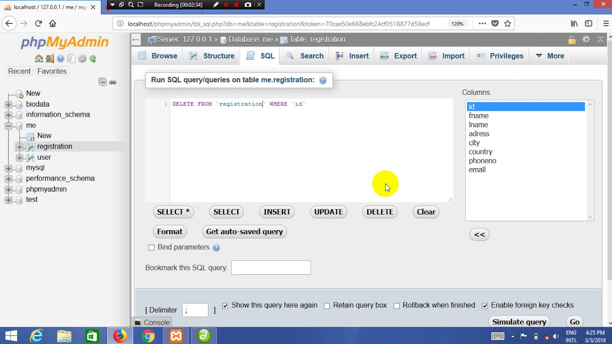Open File Explorer from taskbar
This screenshot has height=344, width=612.
click(65, 336)
